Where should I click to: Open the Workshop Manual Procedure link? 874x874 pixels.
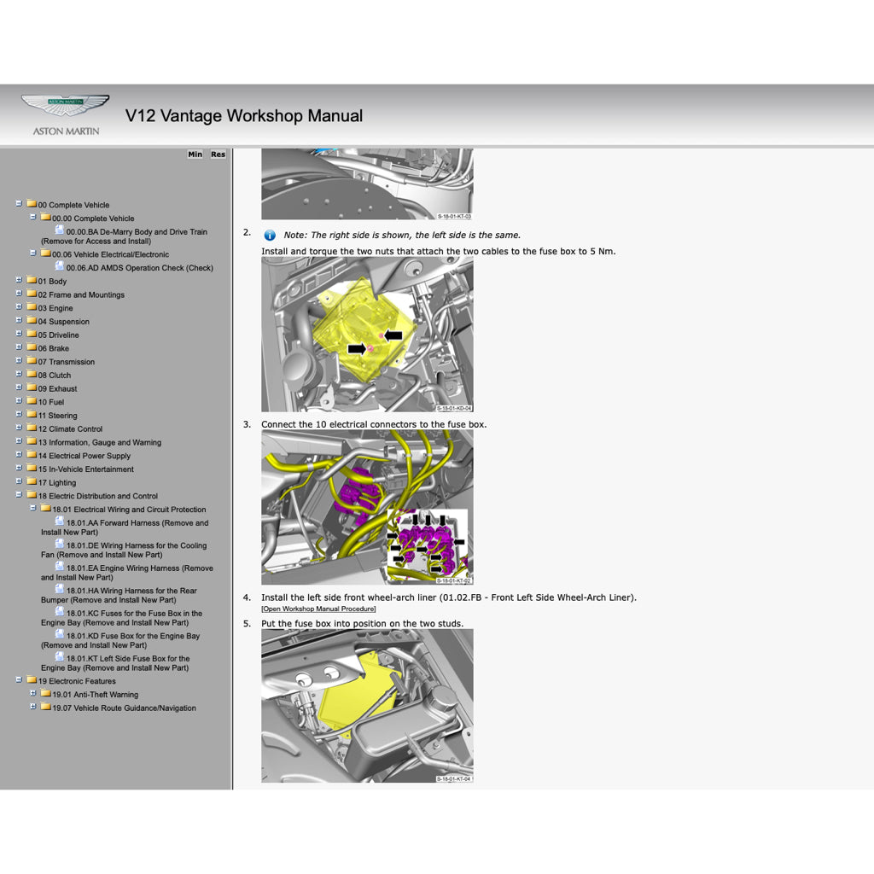pyautogui.click(x=318, y=609)
